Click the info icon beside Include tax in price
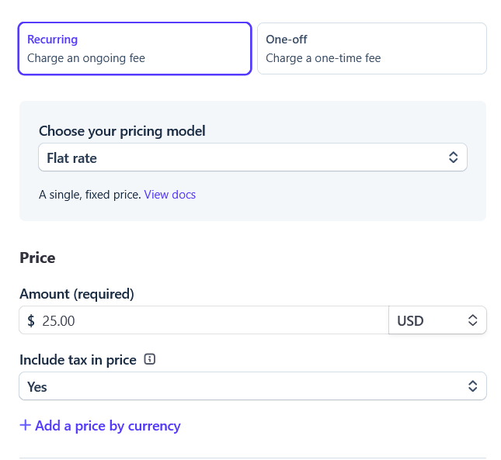Screen dimensions: 501x460 click(150, 359)
